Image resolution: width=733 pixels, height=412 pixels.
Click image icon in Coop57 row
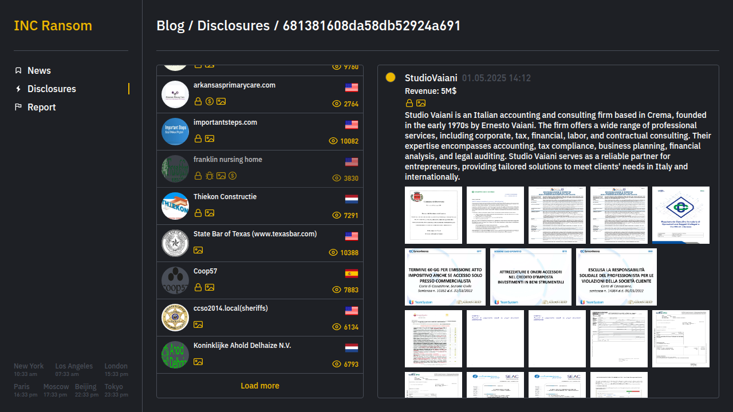pos(210,287)
